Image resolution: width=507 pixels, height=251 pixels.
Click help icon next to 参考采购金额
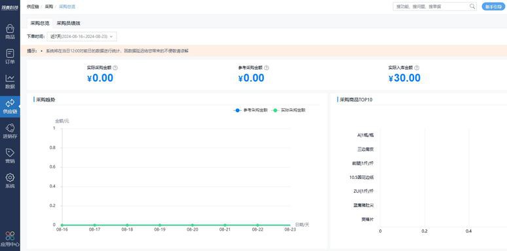[267, 68]
